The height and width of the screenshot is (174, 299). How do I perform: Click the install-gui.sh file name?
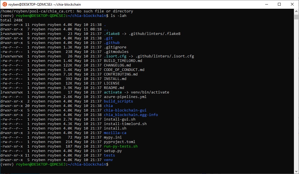point(120,119)
